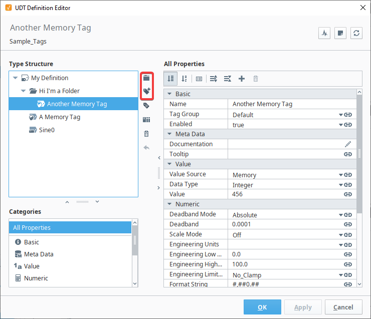The width and height of the screenshot is (371, 319).
Task: Click the Deadband value field
Action: (292, 224)
